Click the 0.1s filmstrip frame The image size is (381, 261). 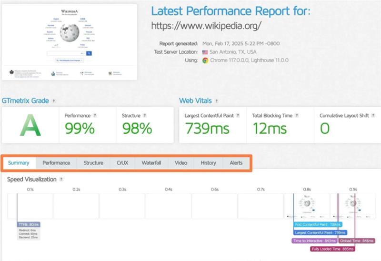tap(30, 206)
